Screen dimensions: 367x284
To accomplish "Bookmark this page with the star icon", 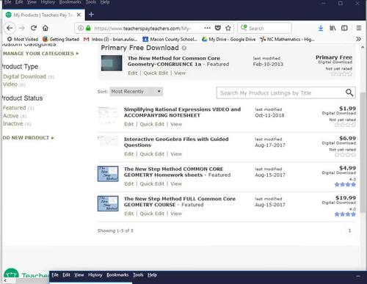I will [x=228, y=28].
